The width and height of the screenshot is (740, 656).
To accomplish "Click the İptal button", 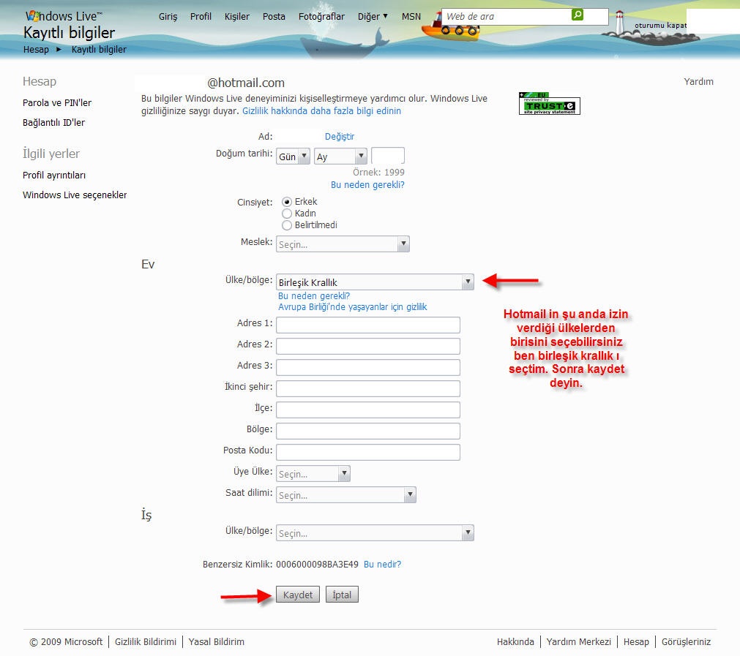I will point(342,595).
